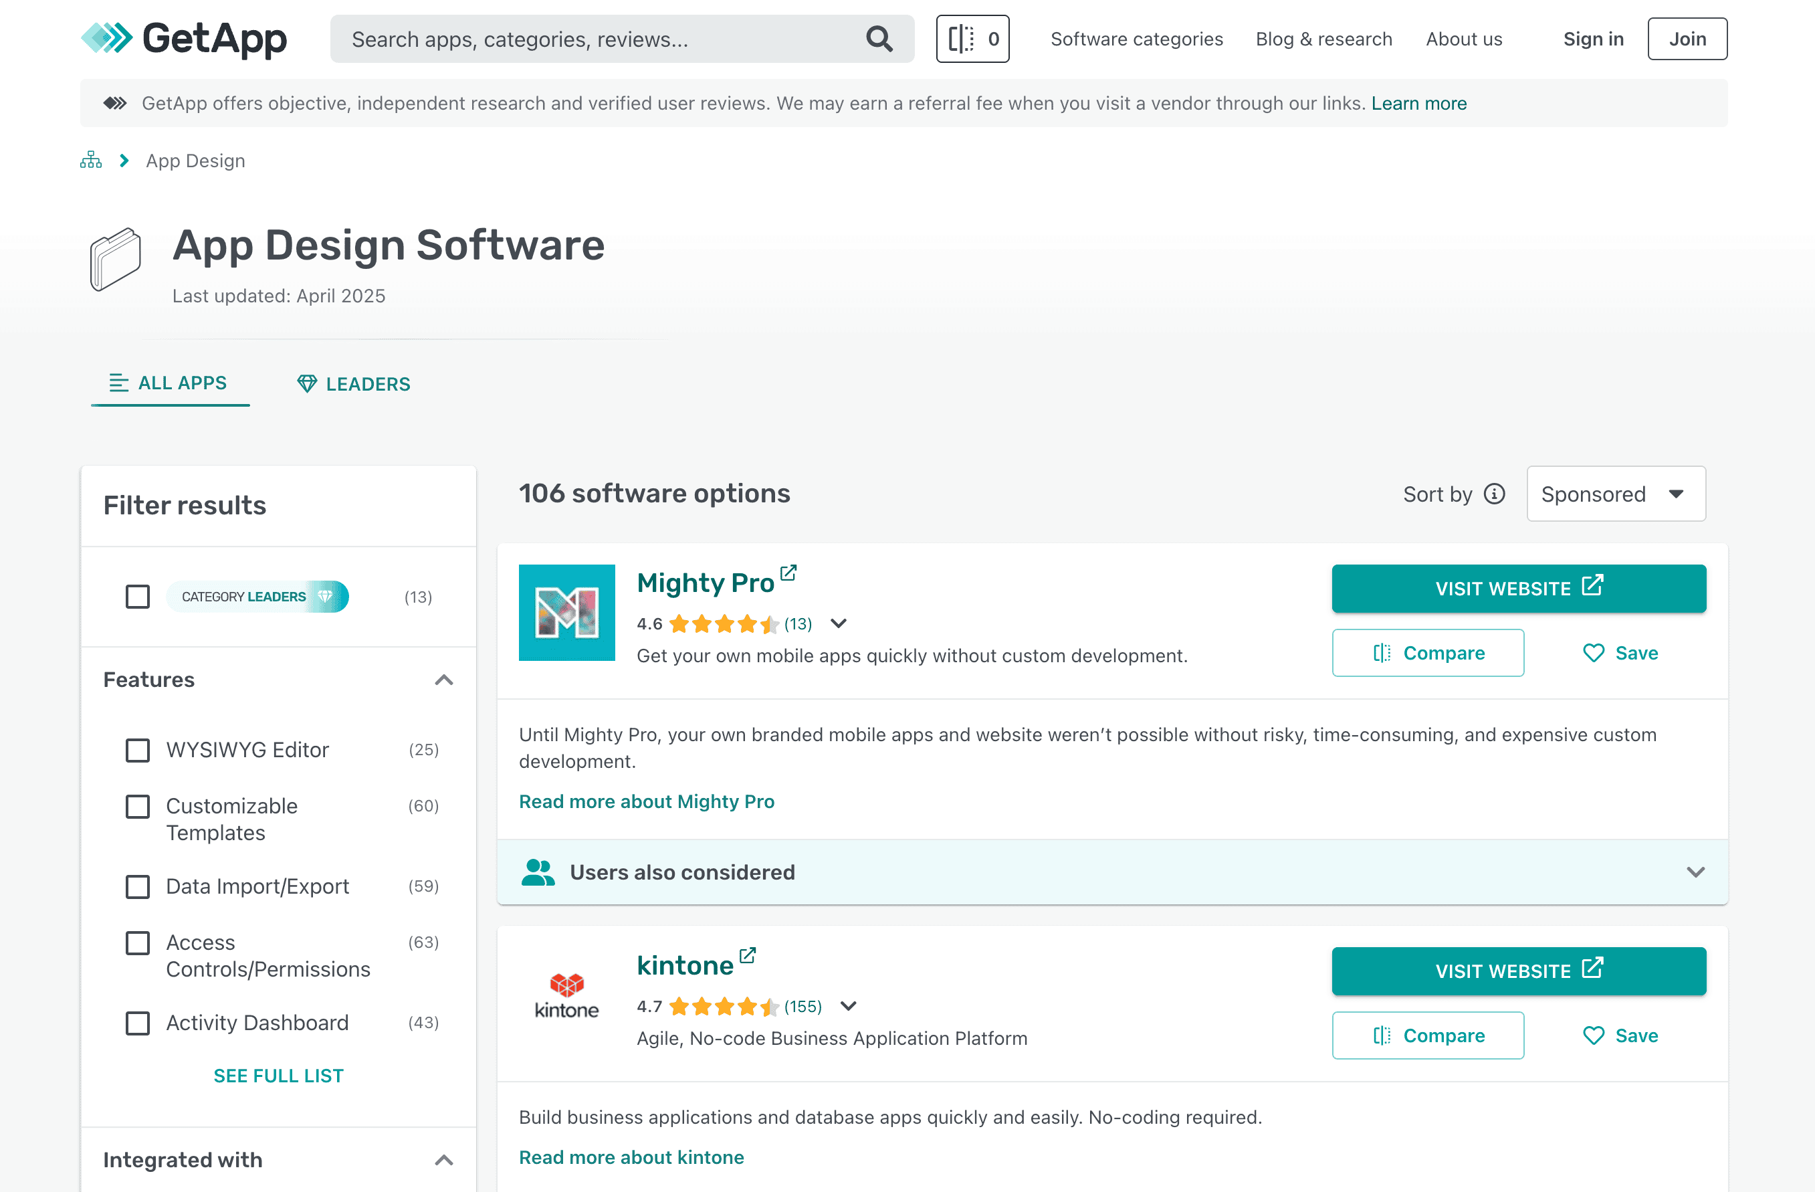Click the sitemap breadcrumb home icon
Image resolution: width=1815 pixels, height=1192 pixels.
(x=91, y=160)
